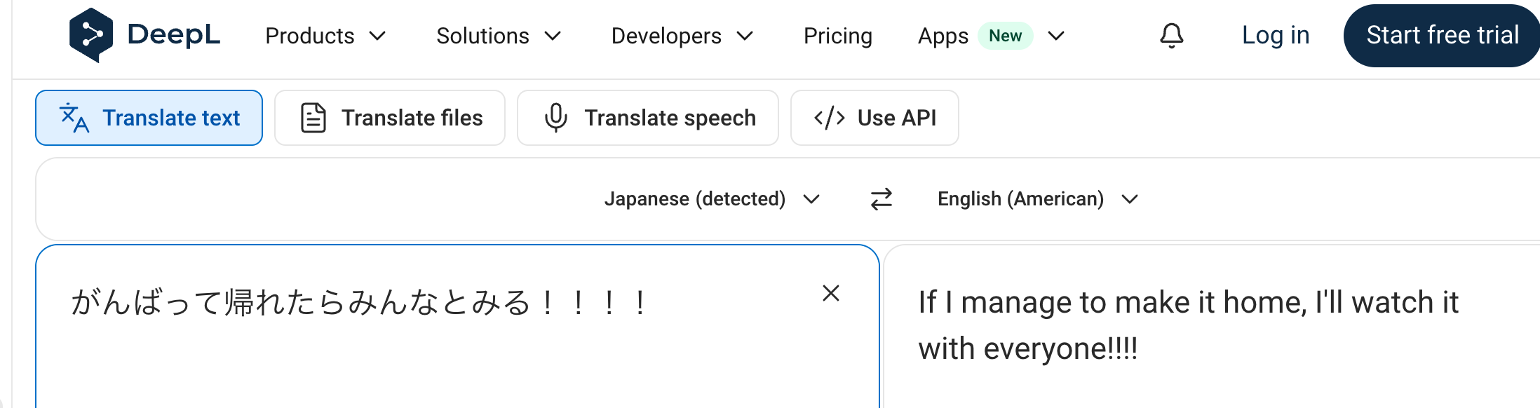The width and height of the screenshot is (1540, 408).
Task: Open the notifications bell
Action: [x=1171, y=35]
